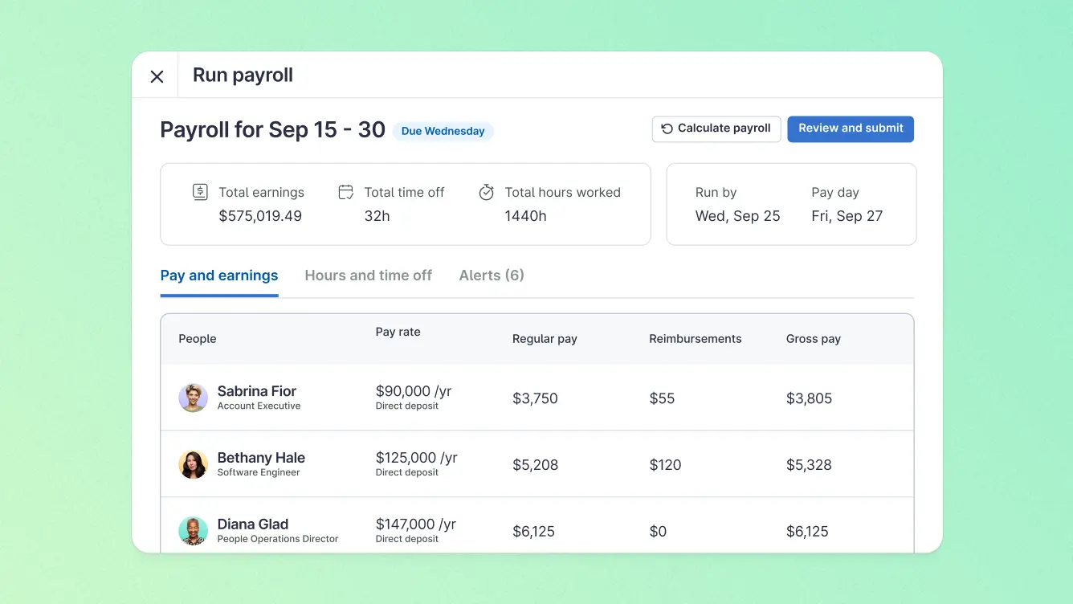This screenshot has width=1073, height=604.
Task: Open the Alerts (6) tab
Action: (x=492, y=275)
